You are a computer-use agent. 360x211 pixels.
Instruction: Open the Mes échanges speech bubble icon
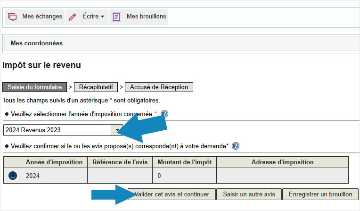coord(12,17)
